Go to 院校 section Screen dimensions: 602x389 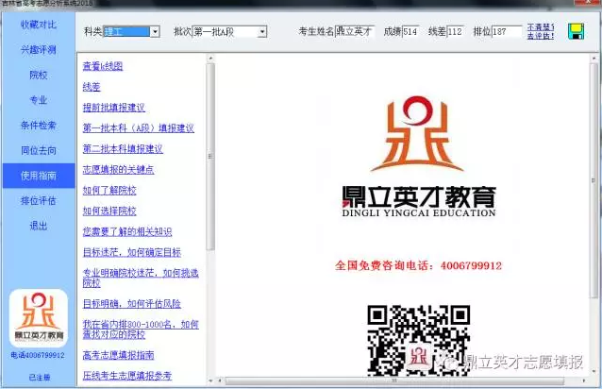tap(39, 75)
